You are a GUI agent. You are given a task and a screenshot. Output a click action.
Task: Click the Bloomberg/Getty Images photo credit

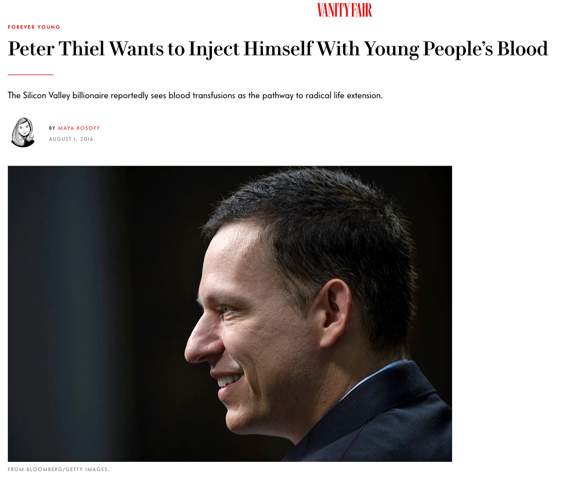(x=58, y=470)
